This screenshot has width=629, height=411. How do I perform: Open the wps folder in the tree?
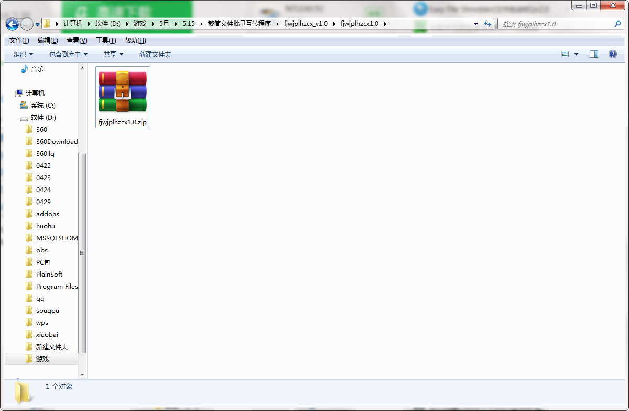point(42,322)
